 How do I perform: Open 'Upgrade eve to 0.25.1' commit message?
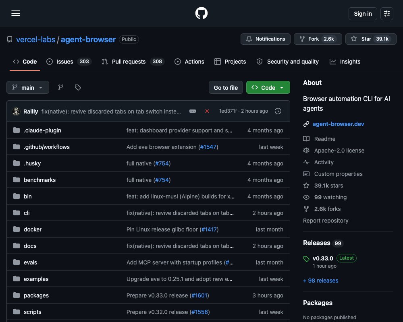179,279
